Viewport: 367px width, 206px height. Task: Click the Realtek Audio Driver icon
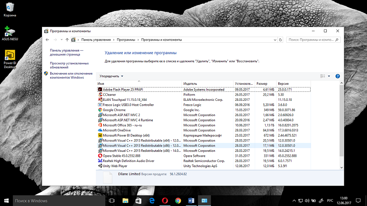click(100, 161)
